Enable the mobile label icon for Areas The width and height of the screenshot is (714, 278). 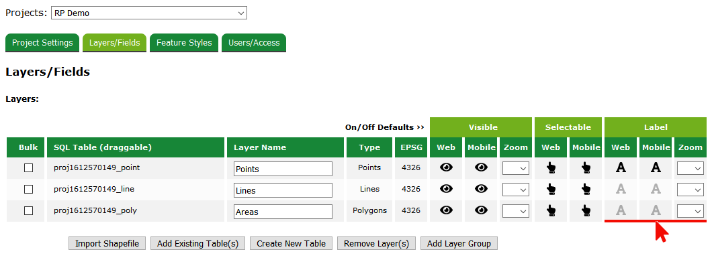pos(656,210)
